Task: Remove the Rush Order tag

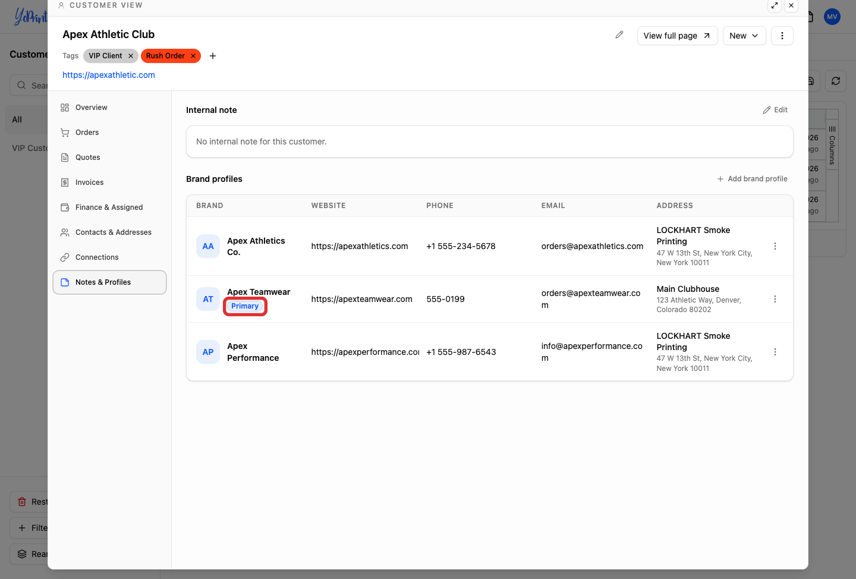Action: pyautogui.click(x=193, y=56)
